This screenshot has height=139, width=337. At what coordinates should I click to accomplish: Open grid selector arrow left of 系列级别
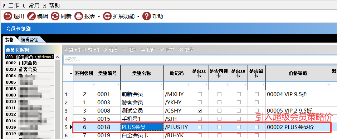[x=71, y=74]
